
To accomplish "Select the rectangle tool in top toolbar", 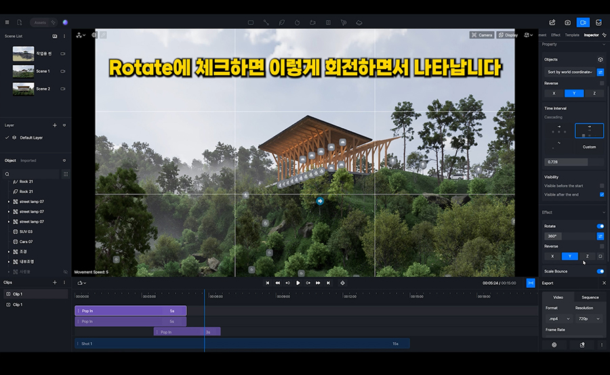I will (x=251, y=22).
